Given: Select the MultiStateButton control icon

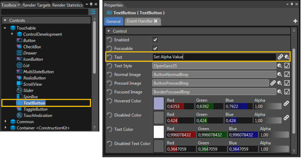Looking at the screenshot, I should (x=19, y=72).
